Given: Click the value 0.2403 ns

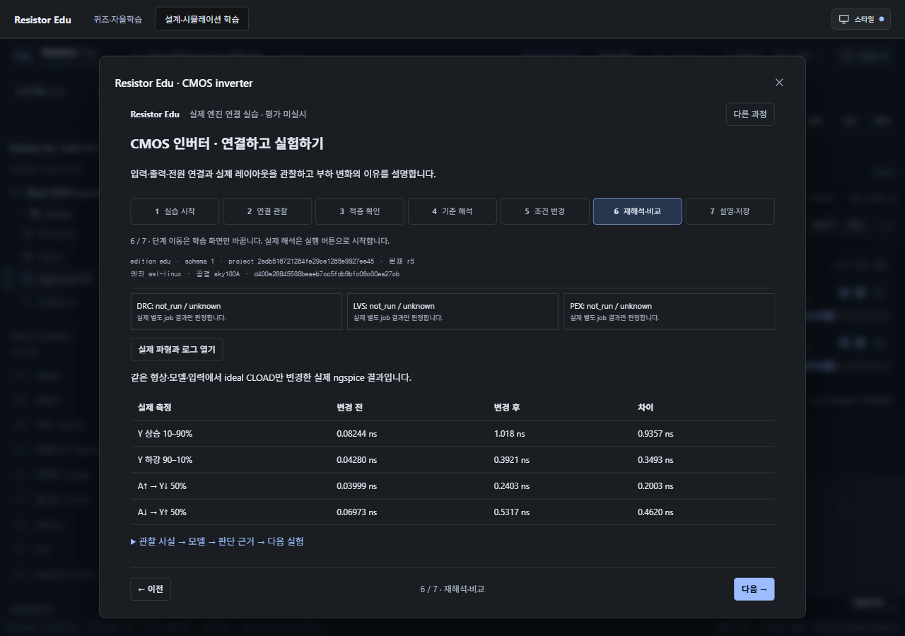Looking at the screenshot, I should coord(512,486).
